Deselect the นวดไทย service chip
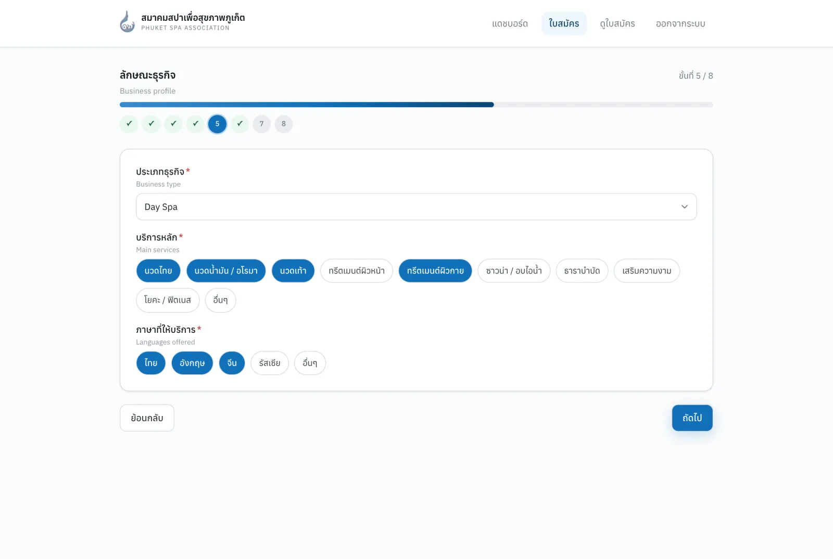833x559 pixels. tap(158, 271)
